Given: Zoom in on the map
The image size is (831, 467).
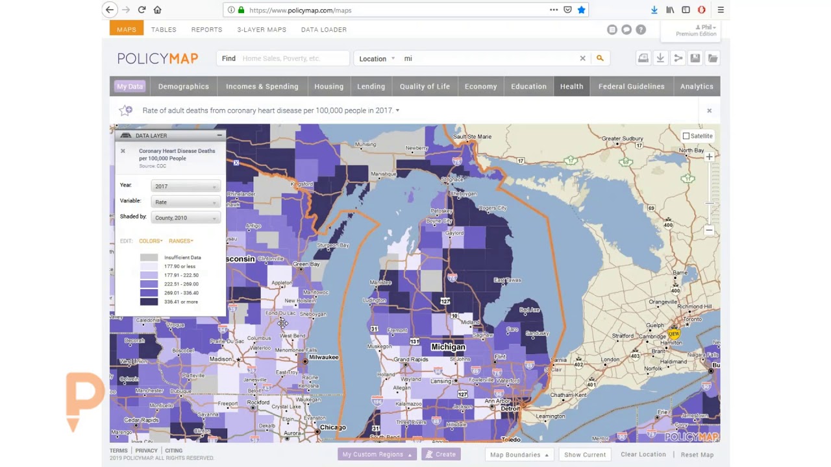Looking at the screenshot, I should click(x=709, y=157).
